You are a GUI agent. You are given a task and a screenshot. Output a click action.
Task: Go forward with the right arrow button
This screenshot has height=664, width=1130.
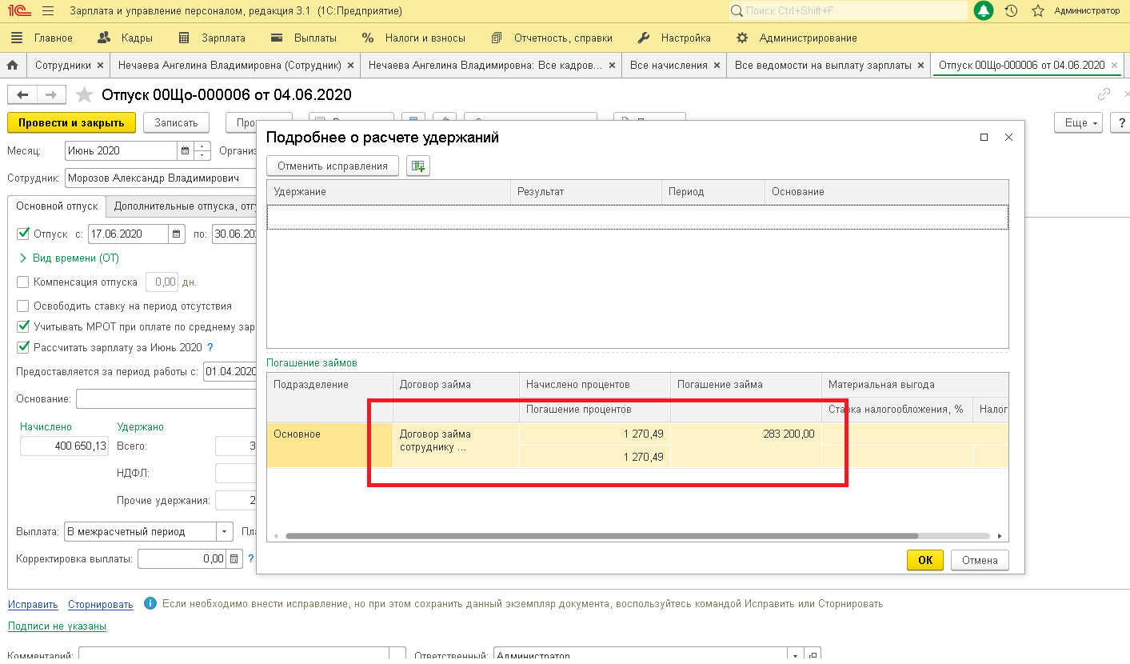click(50, 94)
